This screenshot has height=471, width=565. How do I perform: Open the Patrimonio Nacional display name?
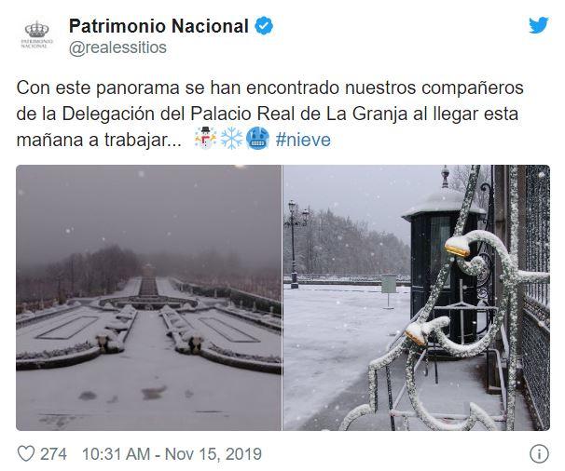pos(158,26)
